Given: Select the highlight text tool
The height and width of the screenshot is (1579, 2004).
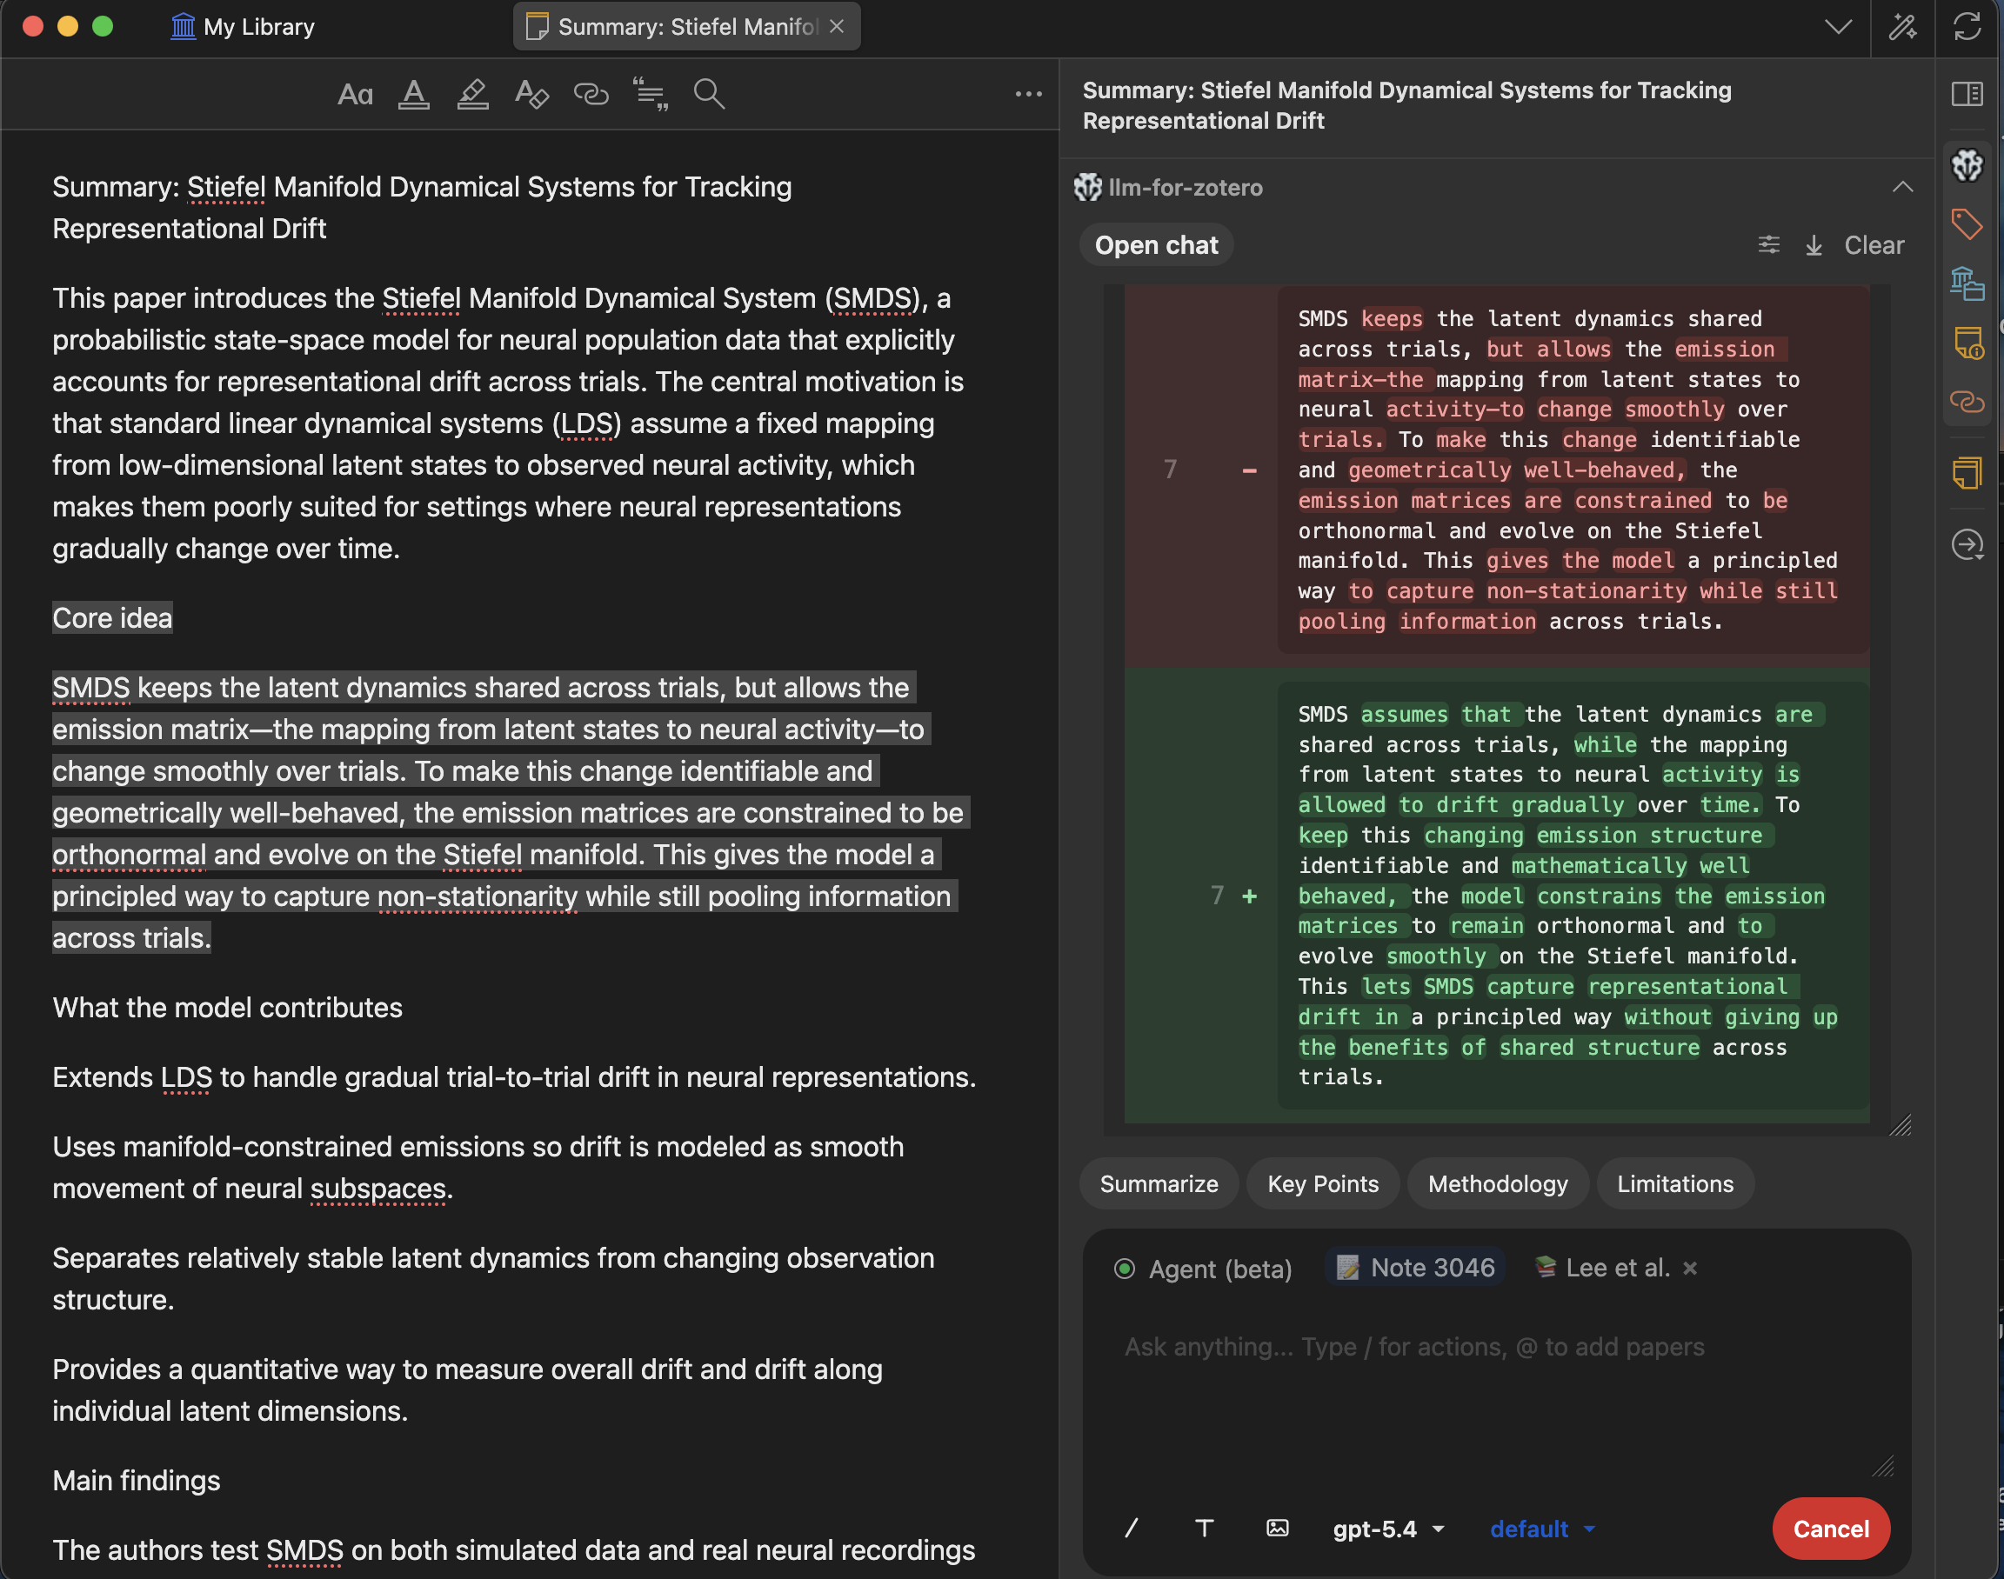Looking at the screenshot, I should [x=472, y=93].
